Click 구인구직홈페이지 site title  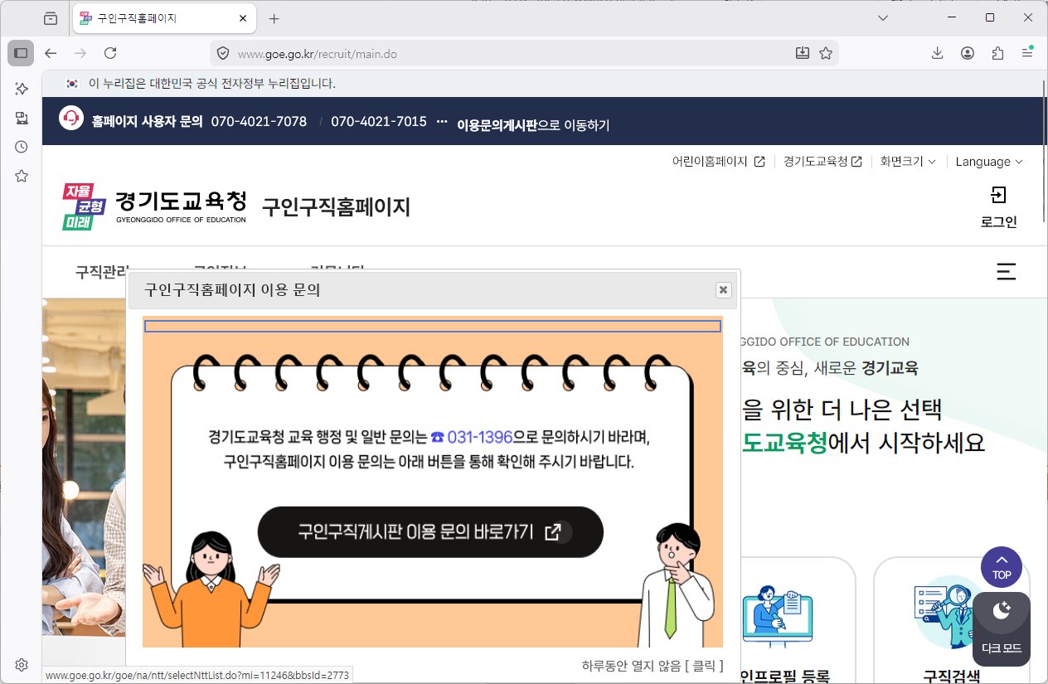tap(336, 206)
